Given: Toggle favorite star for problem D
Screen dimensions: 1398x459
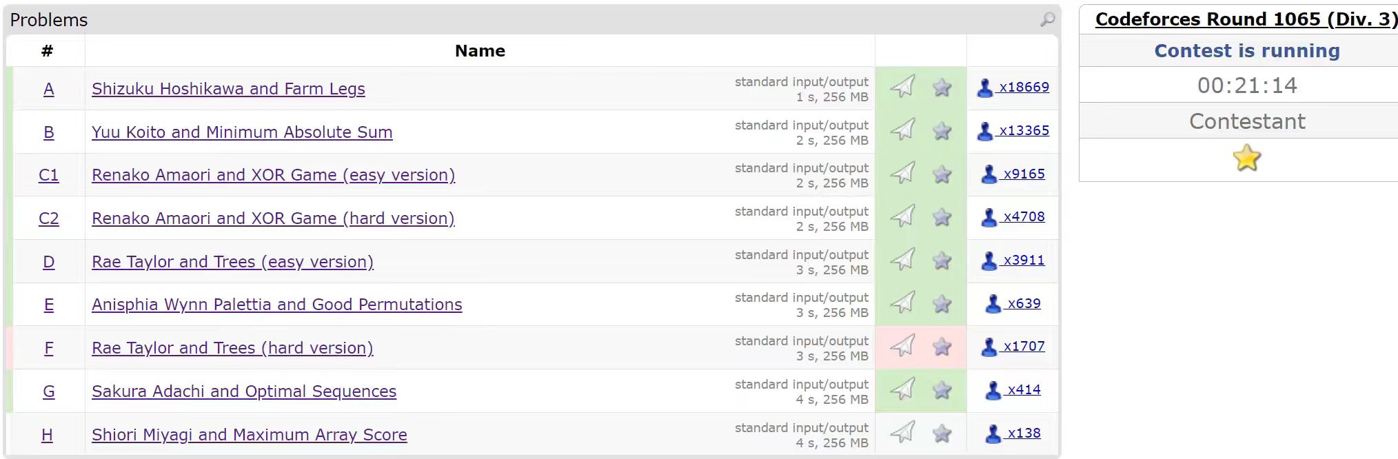Looking at the screenshot, I should click(942, 261).
